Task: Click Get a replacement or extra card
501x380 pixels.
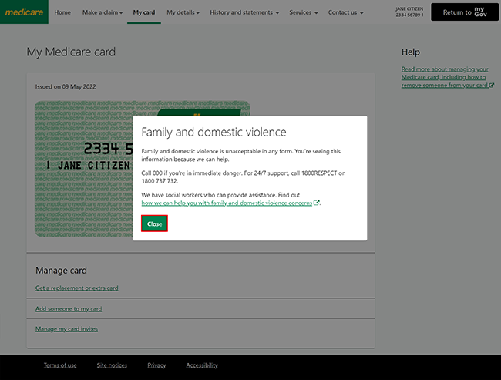Action: coord(76,288)
